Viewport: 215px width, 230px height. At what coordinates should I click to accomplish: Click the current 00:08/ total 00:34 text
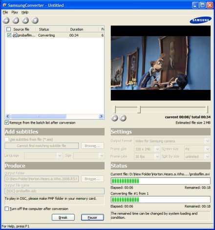click(188, 117)
